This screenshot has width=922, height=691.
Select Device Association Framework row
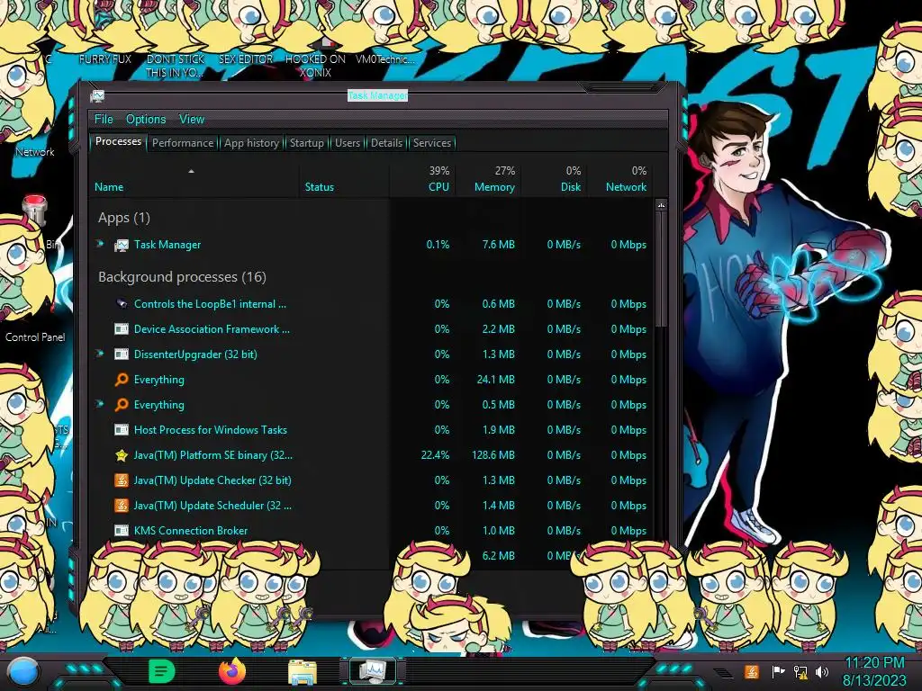point(371,329)
